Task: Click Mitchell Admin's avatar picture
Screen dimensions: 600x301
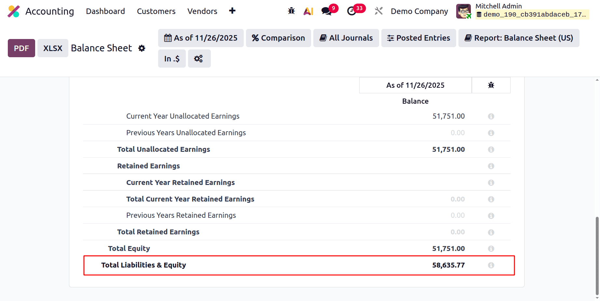Action: pyautogui.click(x=464, y=11)
